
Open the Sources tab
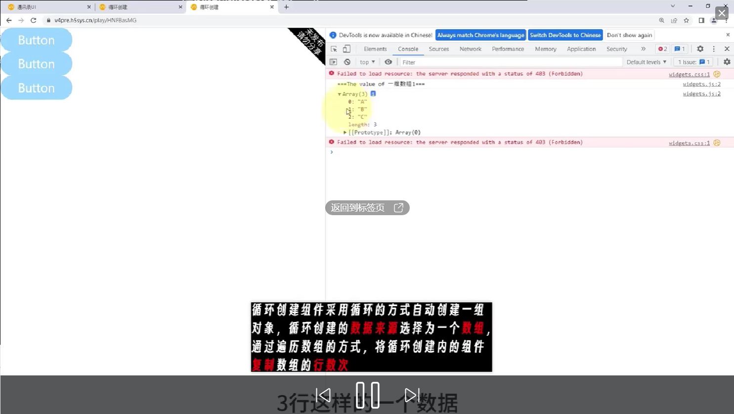tap(439, 49)
